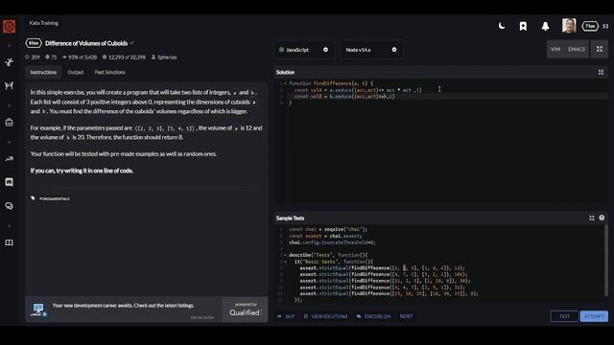Screen dimensions: 614x345
Task: Open the JavaScript language dropdown
Action: coord(304,50)
